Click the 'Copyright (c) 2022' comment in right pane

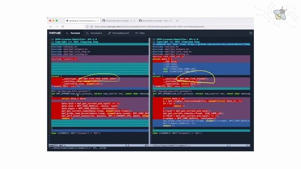(176, 42)
